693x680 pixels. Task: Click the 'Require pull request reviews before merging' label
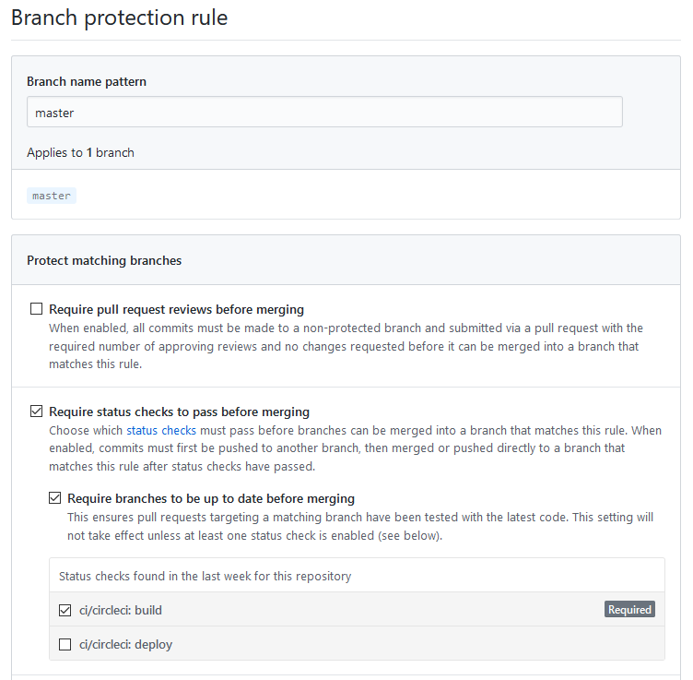(x=176, y=309)
